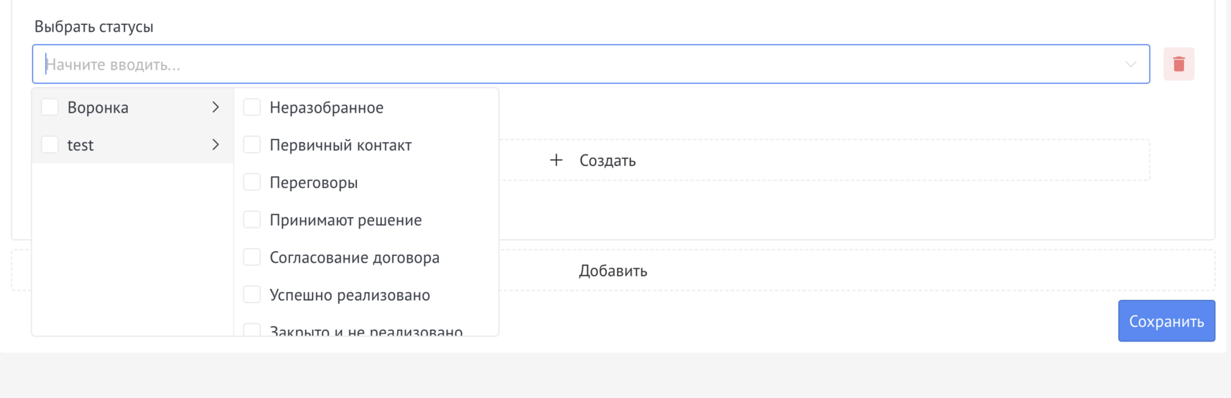The height and width of the screenshot is (398, 1231).
Task: Select the Согласование договора checkbox
Action: (252, 258)
